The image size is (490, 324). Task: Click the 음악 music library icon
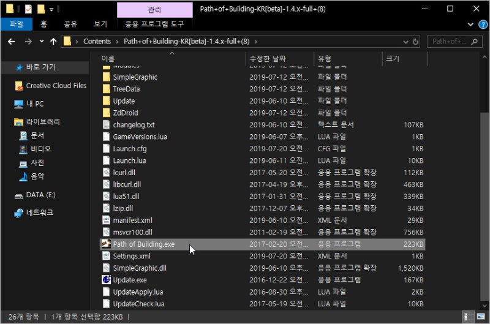click(23, 176)
